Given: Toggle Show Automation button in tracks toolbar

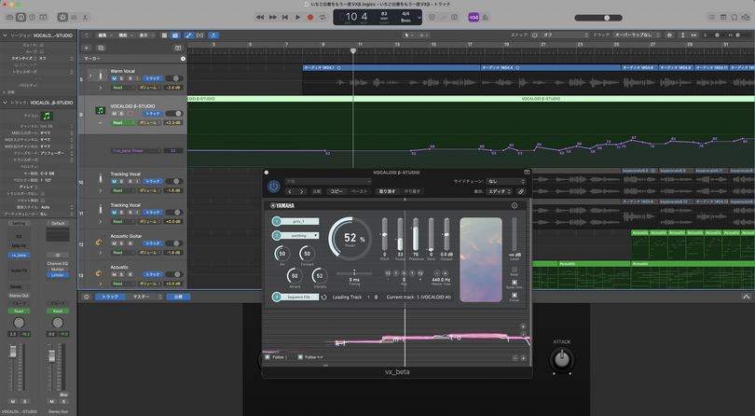Looking at the screenshot, I should pyautogui.click(x=188, y=35).
